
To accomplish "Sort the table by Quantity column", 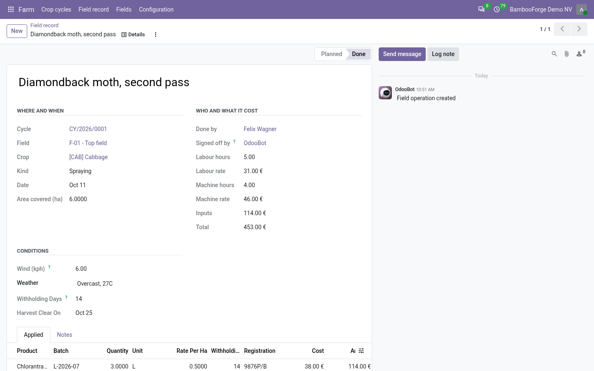I will (117, 351).
